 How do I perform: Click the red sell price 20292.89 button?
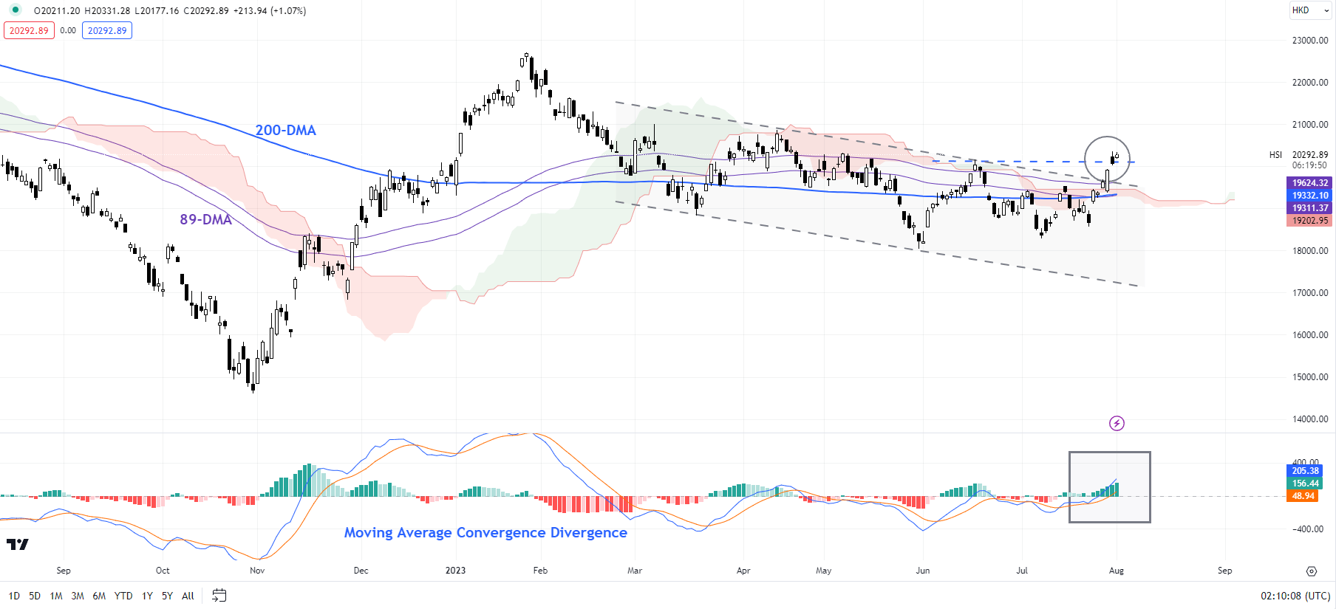click(x=29, y=30)
